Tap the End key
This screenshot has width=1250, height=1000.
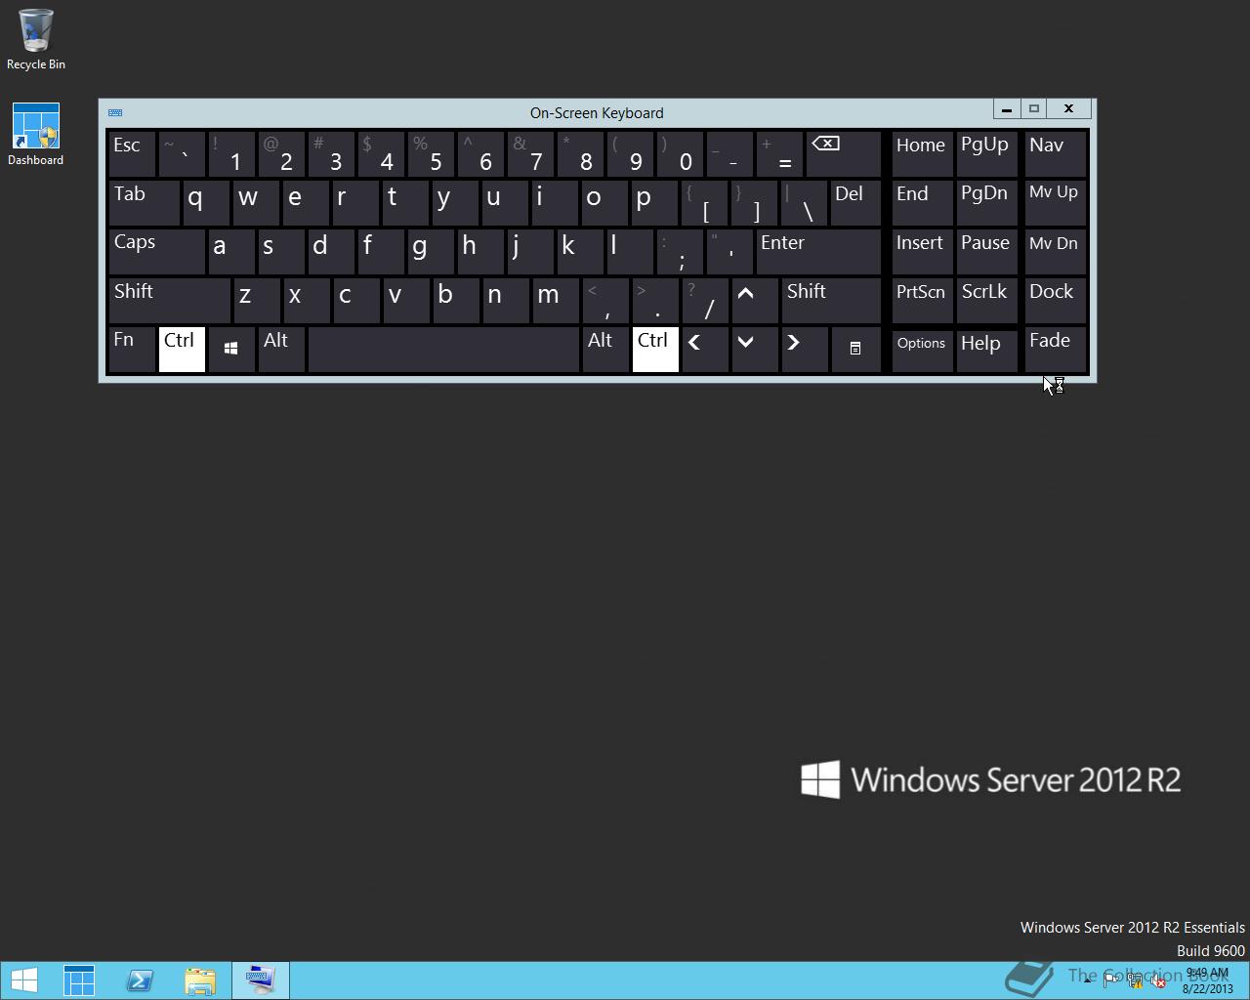(922, 202)
